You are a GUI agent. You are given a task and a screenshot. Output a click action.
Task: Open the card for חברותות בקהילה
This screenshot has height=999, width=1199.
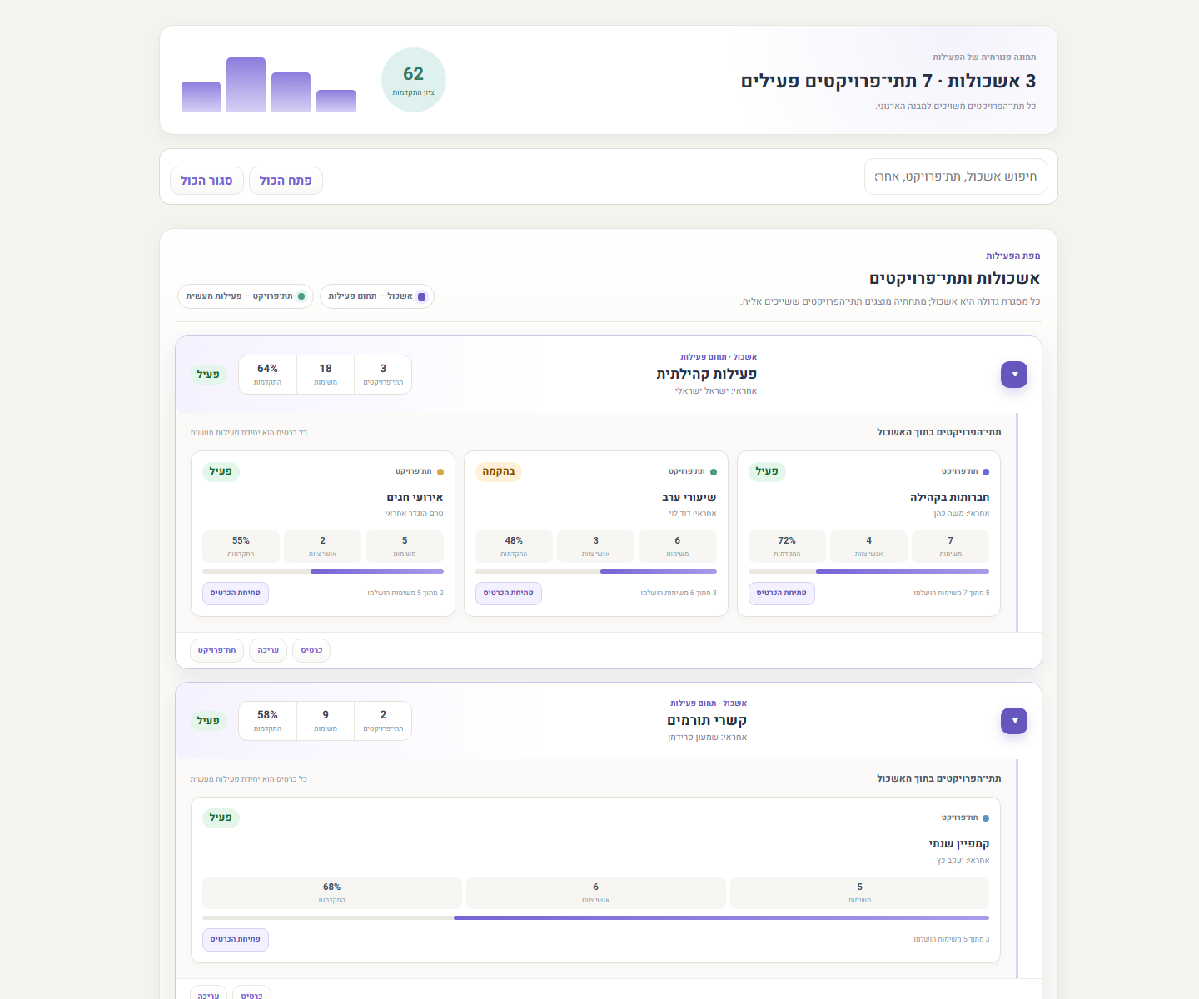click(782, 594)
